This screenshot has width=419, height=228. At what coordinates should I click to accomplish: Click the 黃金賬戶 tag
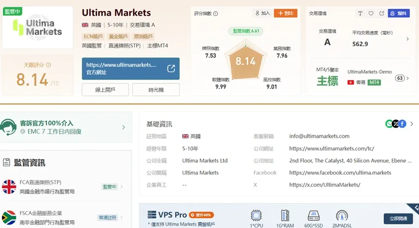click(x=118, y=36)
